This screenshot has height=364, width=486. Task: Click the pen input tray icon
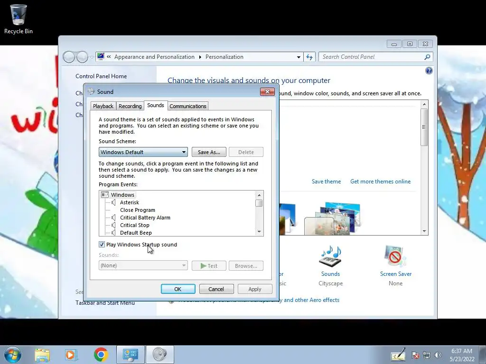point(398,355)
